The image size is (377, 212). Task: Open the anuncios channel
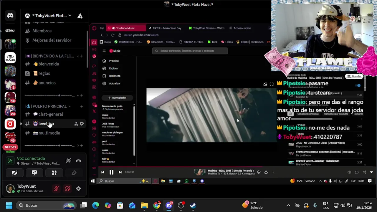pos(47,83)
